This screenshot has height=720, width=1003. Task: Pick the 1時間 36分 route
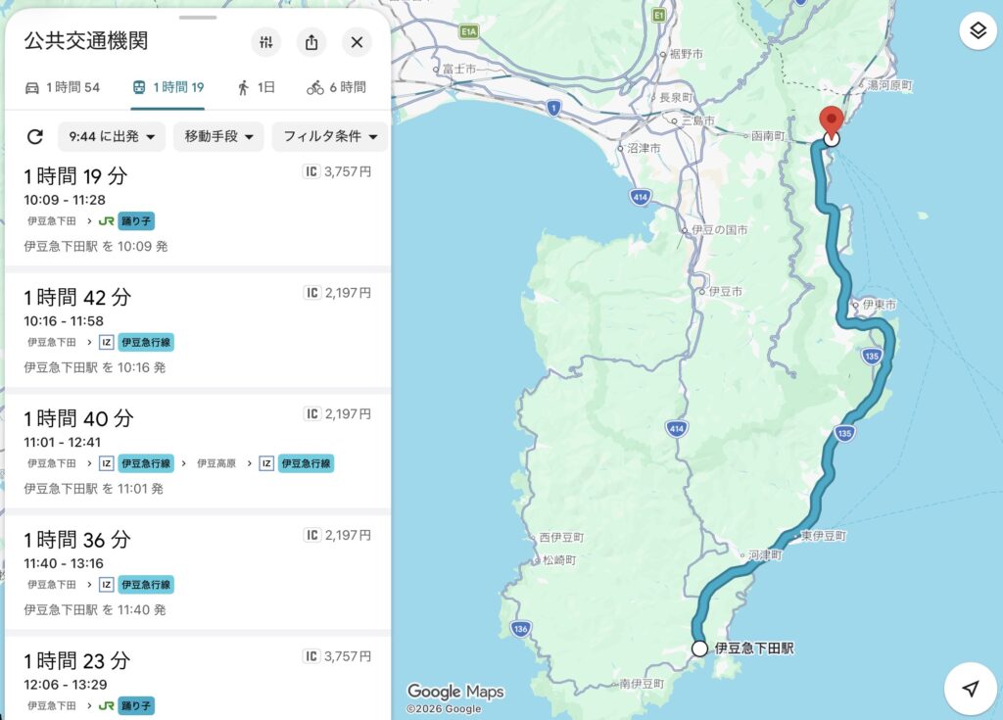coord(198,573)
